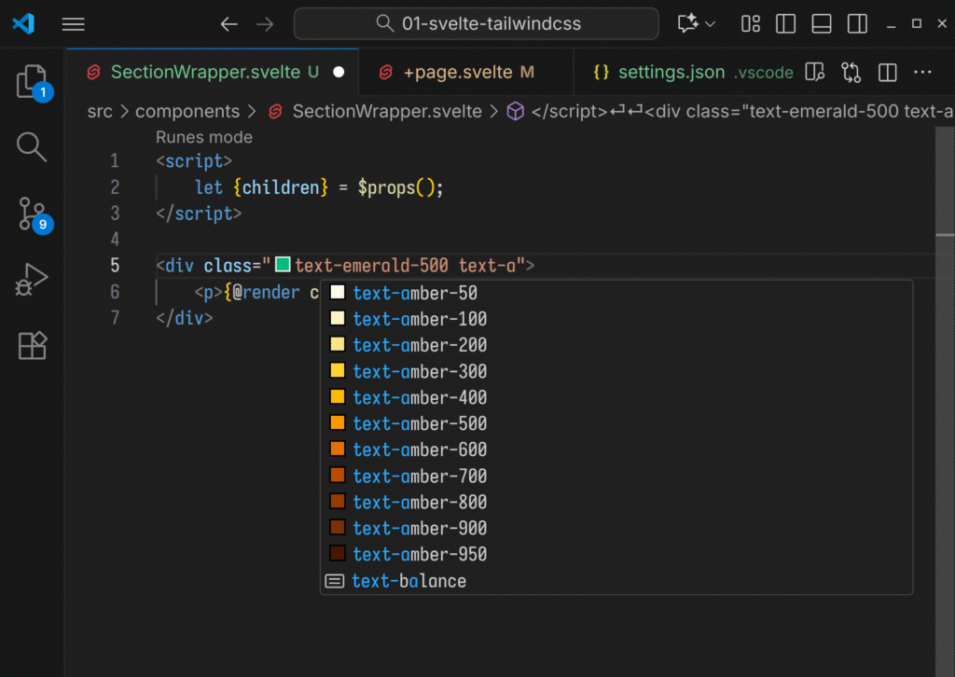This screenshot has width=955, height=677.
Task: Toggle the secondary side bar layout button
Action: tap(856, 24)
